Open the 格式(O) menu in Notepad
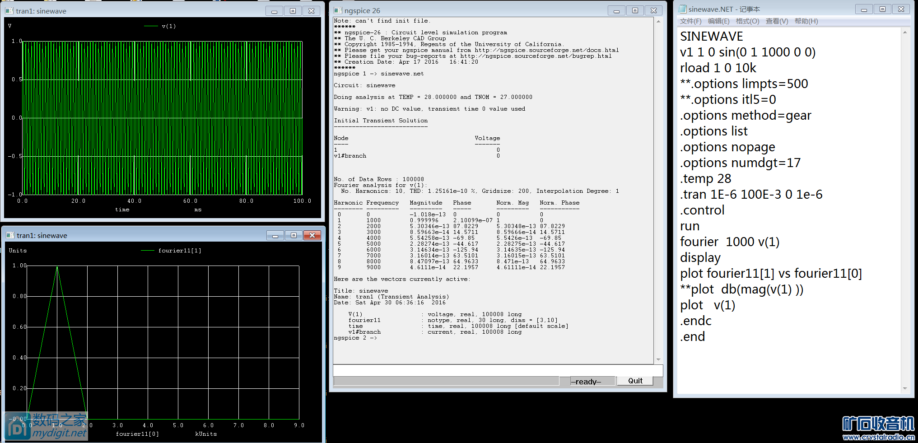 [747, 21]
